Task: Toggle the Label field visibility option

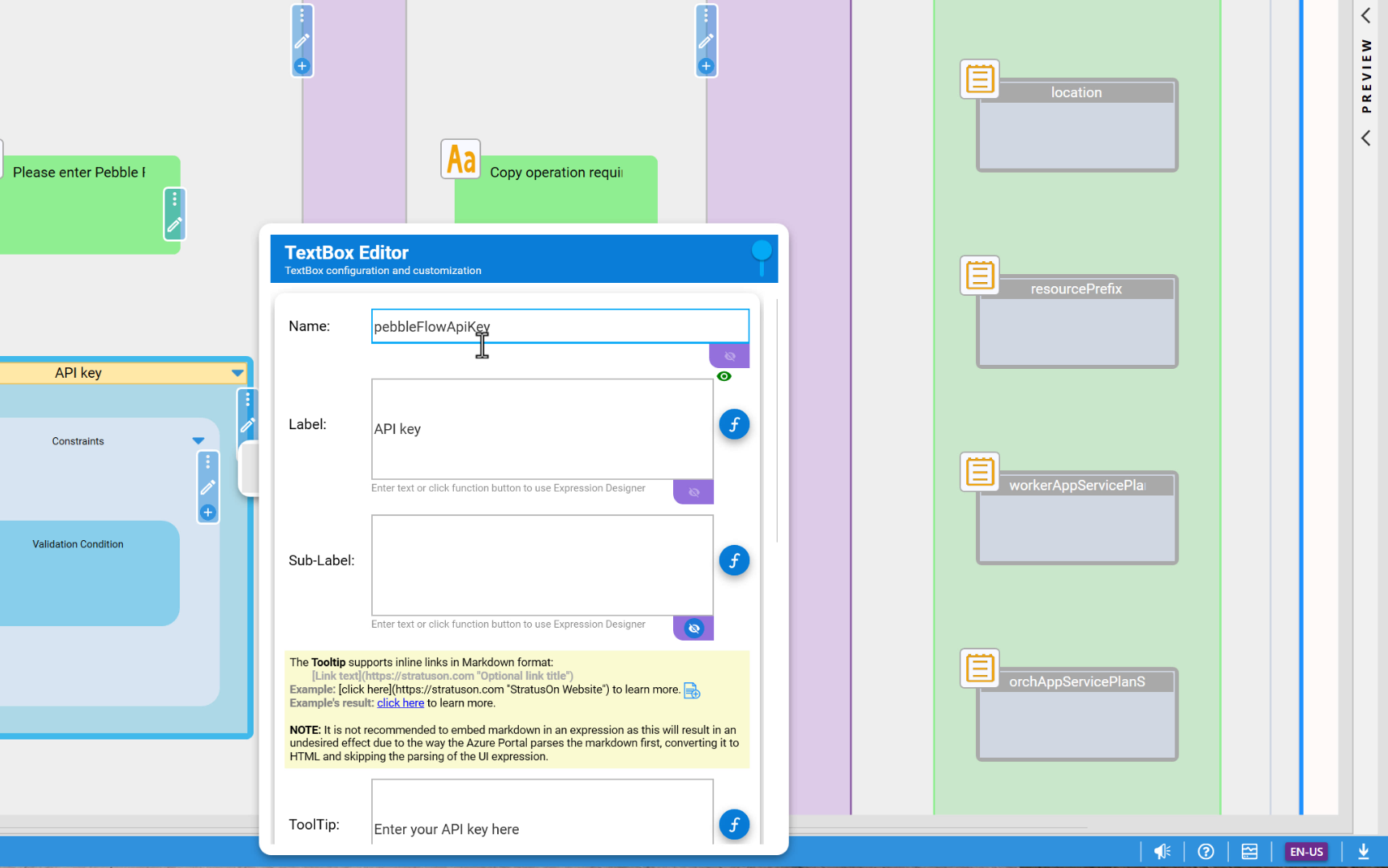Action: click(x=694, y=492)
